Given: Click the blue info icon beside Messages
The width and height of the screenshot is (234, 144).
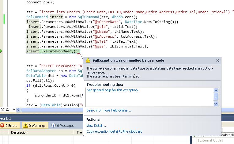Looking at the screenshot, I should (x=54, y=126).
